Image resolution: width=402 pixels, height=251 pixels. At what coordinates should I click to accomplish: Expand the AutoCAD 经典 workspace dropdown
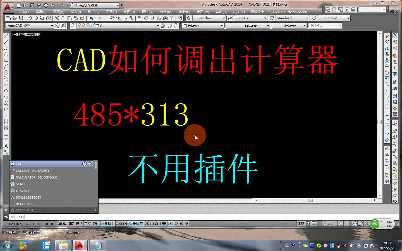(x=52, y=26)
